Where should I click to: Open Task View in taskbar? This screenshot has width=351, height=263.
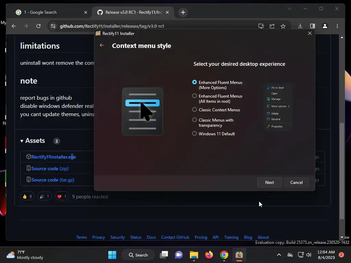coord(164,255)
